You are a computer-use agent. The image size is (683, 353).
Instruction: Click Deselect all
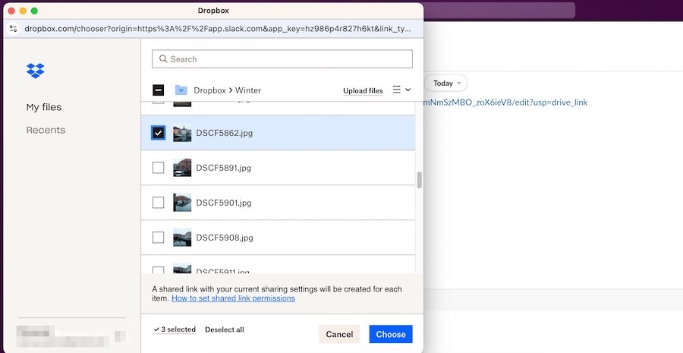click(225, 329)
